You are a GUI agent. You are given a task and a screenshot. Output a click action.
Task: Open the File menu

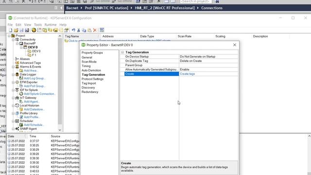point(10,25)
